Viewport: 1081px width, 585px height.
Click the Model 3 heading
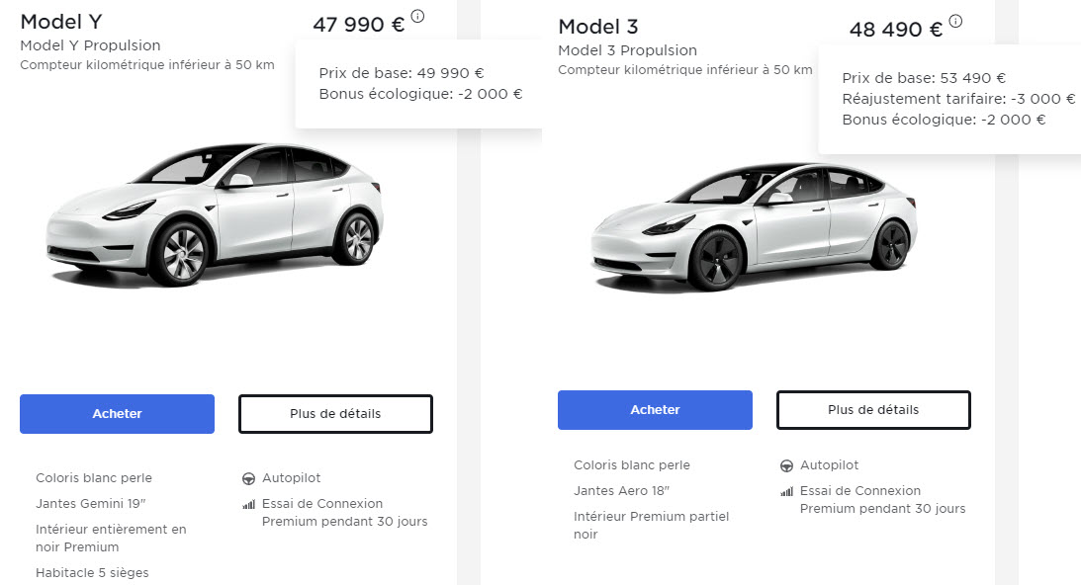click(600, 27)
